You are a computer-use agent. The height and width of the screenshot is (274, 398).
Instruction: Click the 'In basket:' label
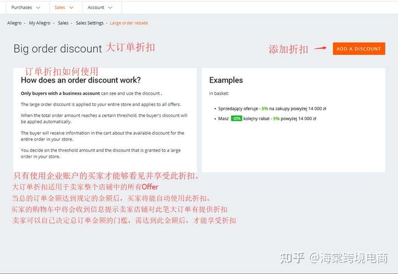(219, 94)
